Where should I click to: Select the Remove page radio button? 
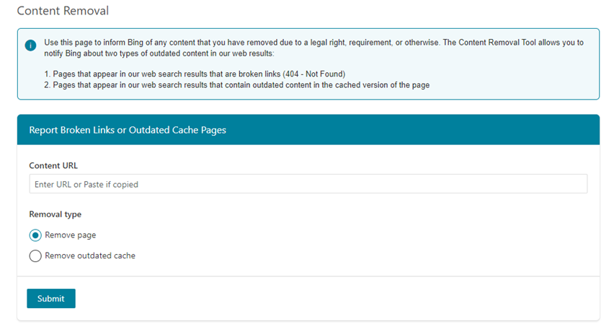click(35, 235)
